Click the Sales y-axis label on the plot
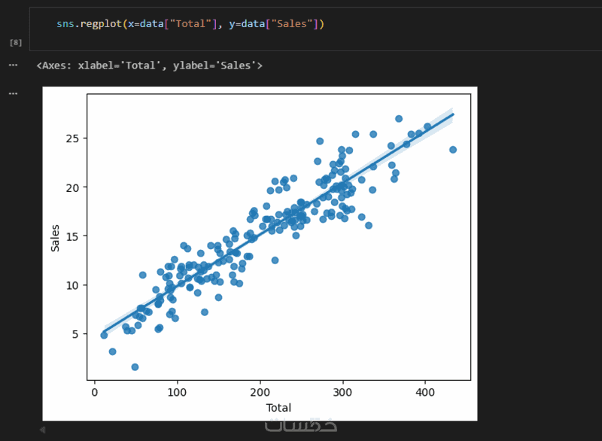This screenshot has height=441, width=602. click(55, 237)
